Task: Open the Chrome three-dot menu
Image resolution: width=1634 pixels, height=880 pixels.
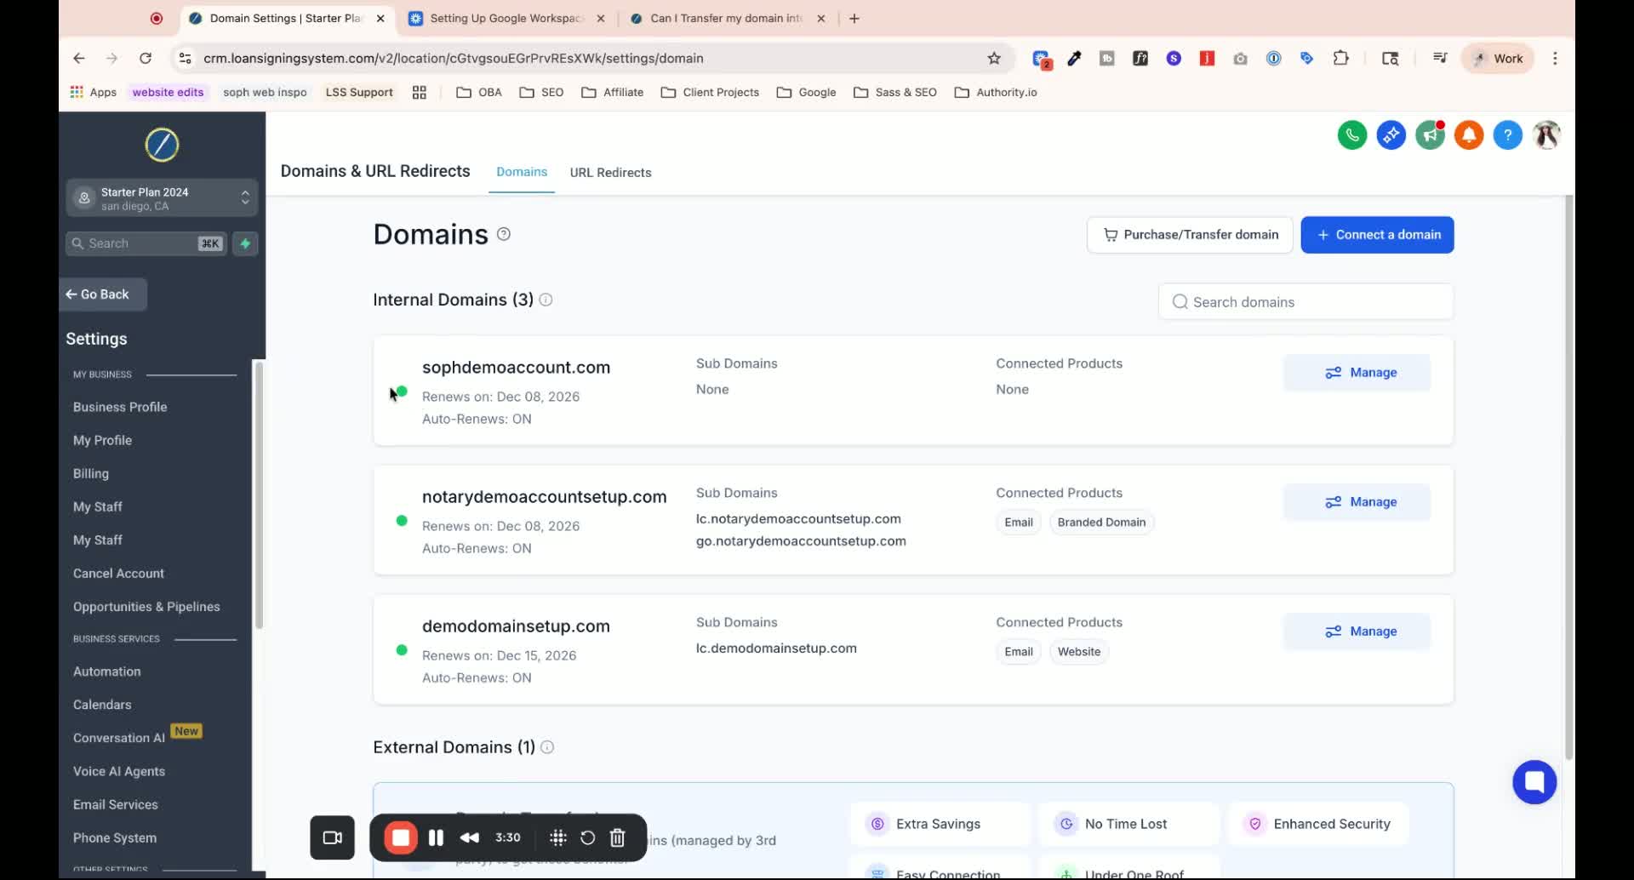Action: coord(1555,58)
